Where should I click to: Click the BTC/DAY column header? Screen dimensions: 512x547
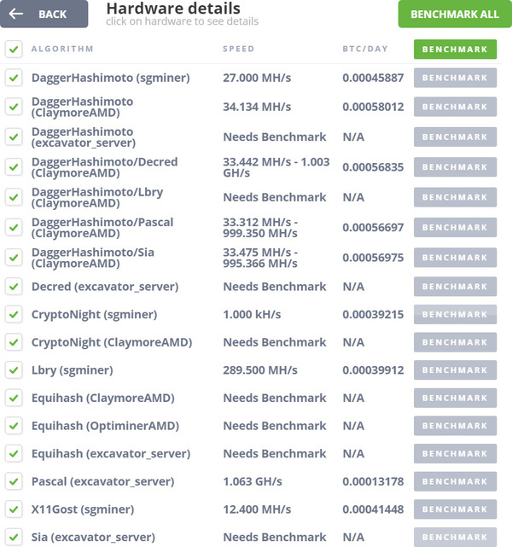click(x=364, y=49)
